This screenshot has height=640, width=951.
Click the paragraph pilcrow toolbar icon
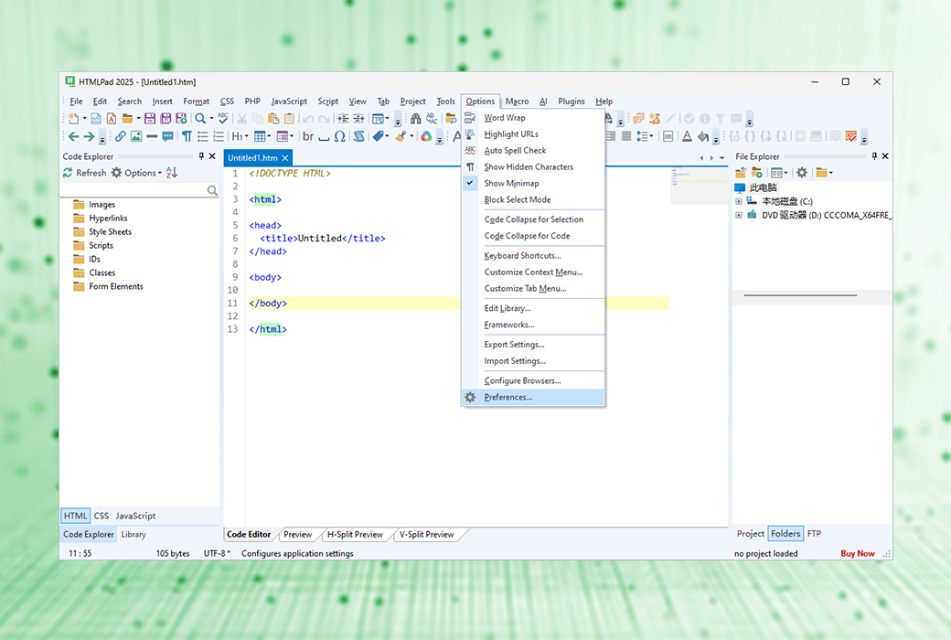point(187,136)
